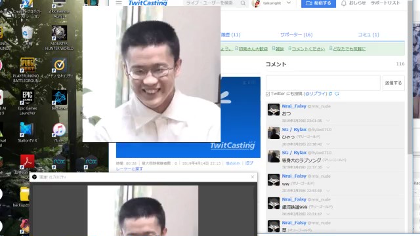Open the notification bell icon

click(344, 3)
